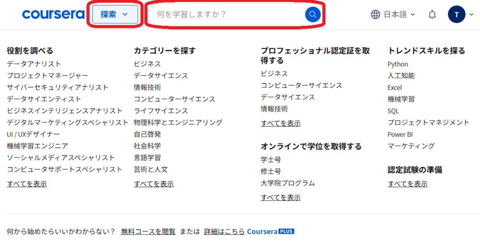Select Python trending skill
This screenshot has height=243, width=480.
[397, 64]
